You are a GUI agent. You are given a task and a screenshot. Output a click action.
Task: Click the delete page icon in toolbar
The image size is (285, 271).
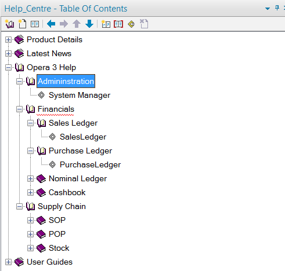click(x=144, y=24)
